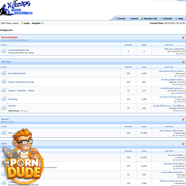Screen dimensions: 186x186
Task: Open the Calendar menu item
Action: point(166,19)
